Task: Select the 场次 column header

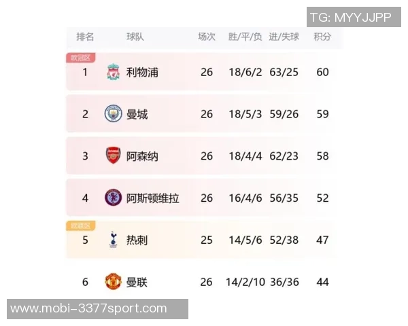Action: (x=207, y=37)
